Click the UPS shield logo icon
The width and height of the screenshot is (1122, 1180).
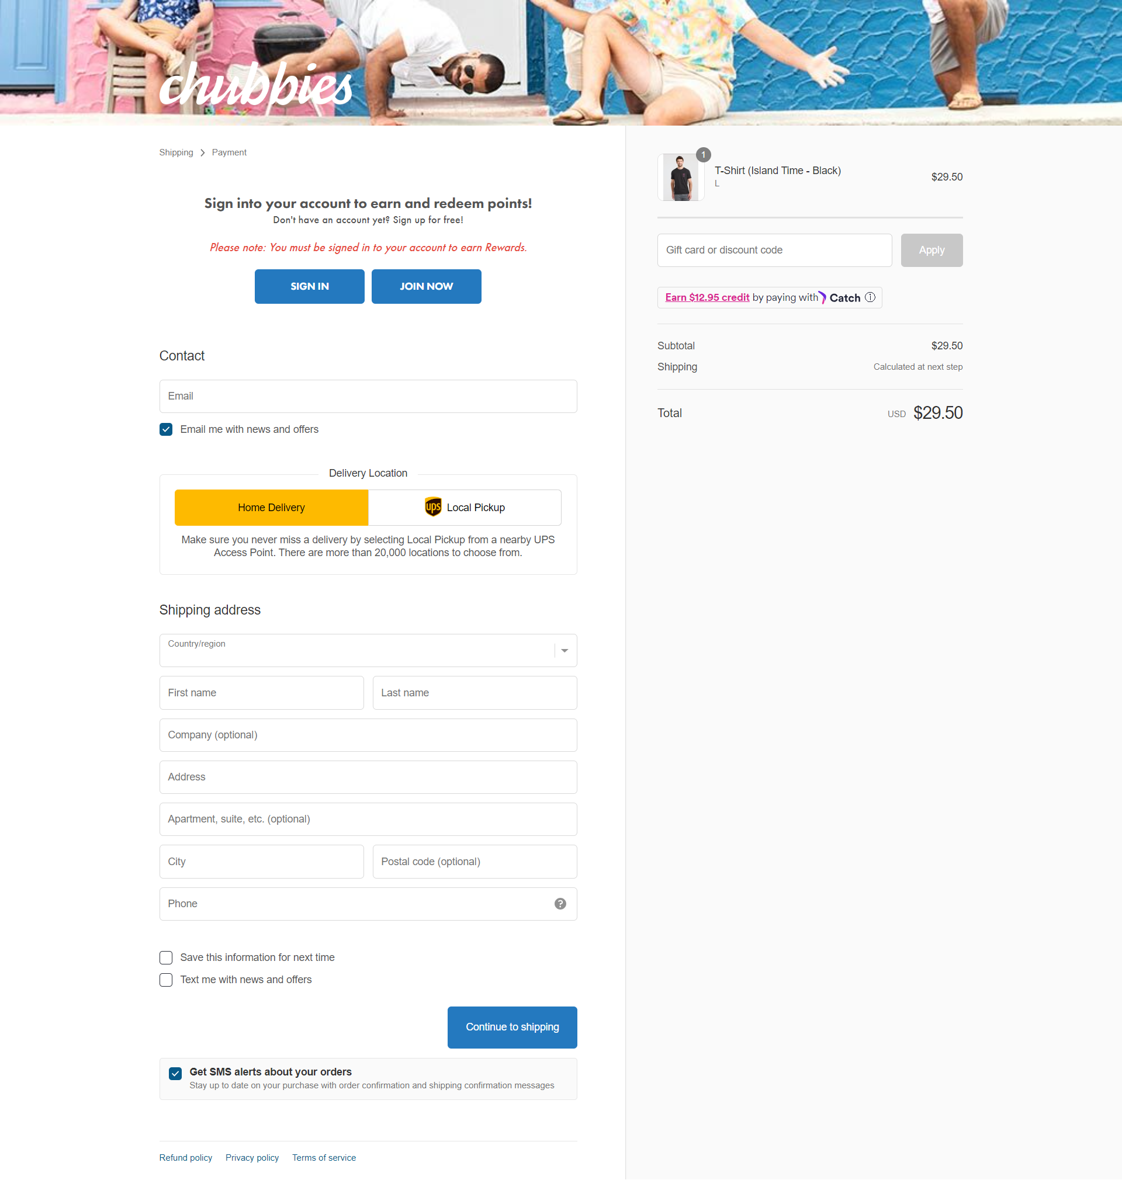tap(433, 507)
